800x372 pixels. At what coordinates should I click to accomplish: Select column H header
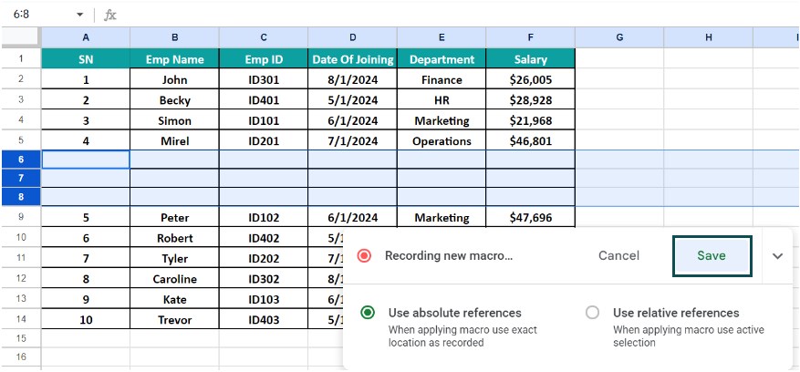coord(708,37)
